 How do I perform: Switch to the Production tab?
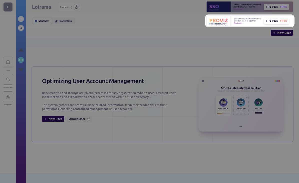click(x=63, y=21)
